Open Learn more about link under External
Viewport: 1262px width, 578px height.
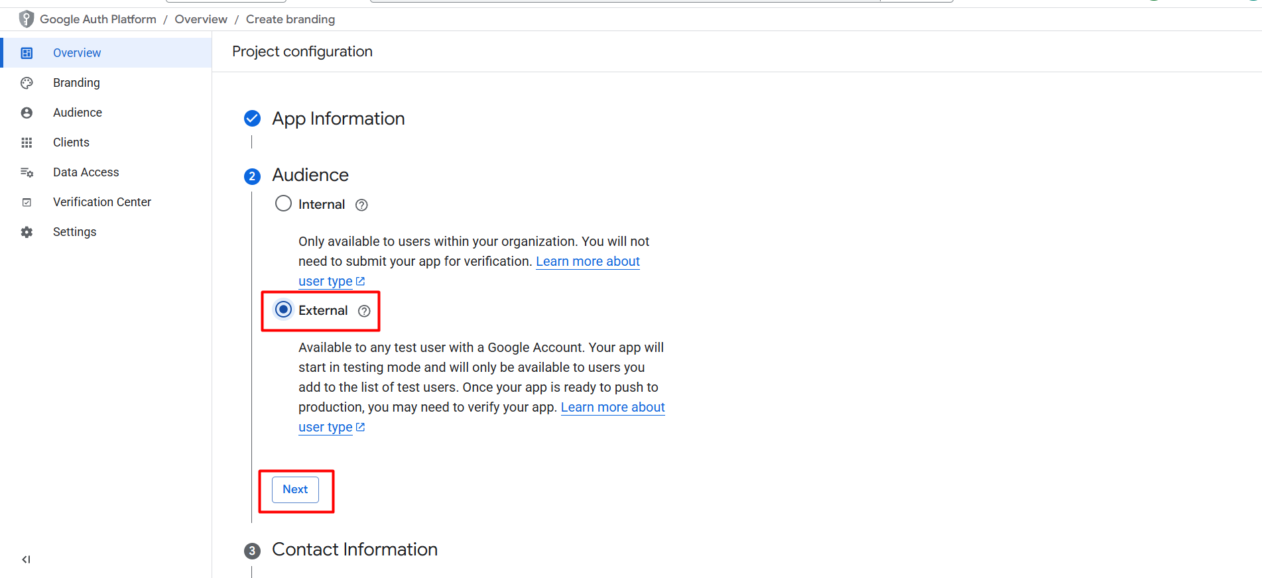(x=613, y=407)
